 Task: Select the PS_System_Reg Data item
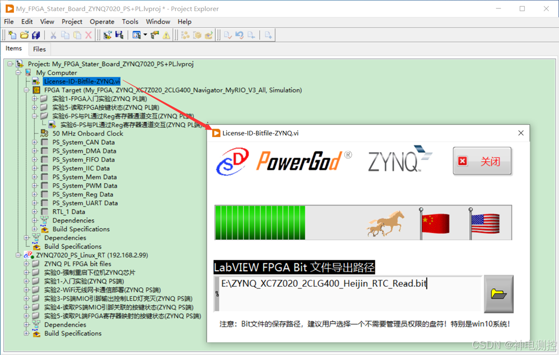point(83,194)
